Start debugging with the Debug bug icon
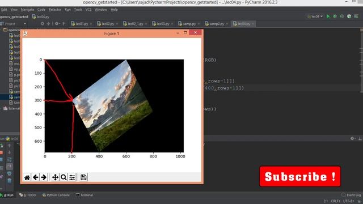The height and width of the screenshot is (204, 363). (x=335, y=16)
